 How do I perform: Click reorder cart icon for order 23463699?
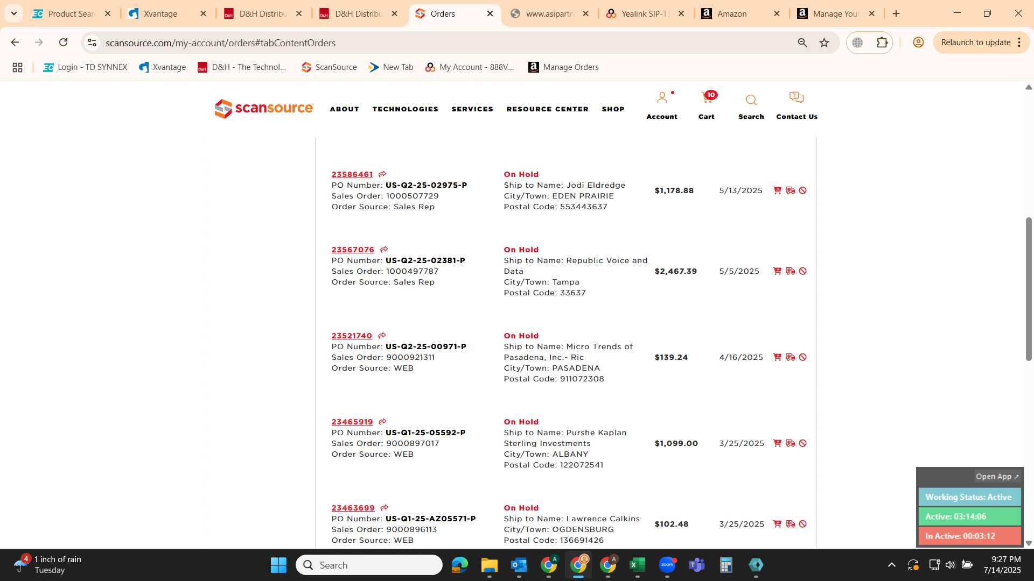(x=777, y=524)
